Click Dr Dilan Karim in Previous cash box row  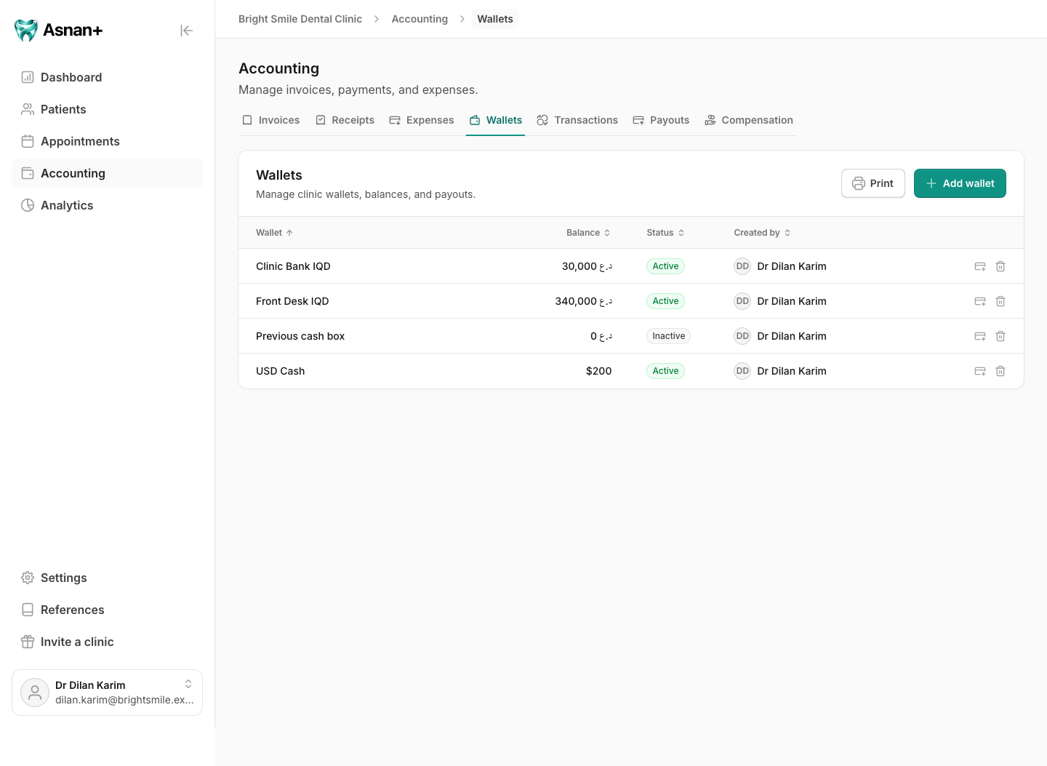click(x=792, y=336)
